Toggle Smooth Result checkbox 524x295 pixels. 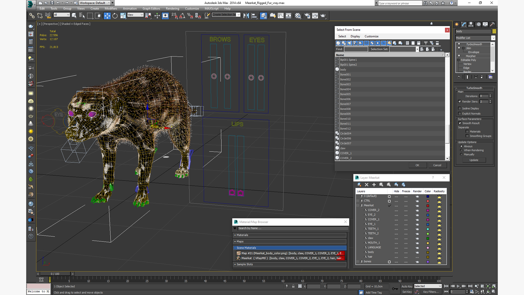(460, 123)
